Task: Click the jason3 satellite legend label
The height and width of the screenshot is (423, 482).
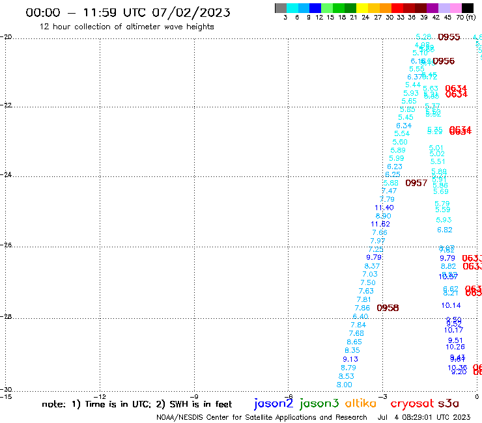Action: point(319,403)
